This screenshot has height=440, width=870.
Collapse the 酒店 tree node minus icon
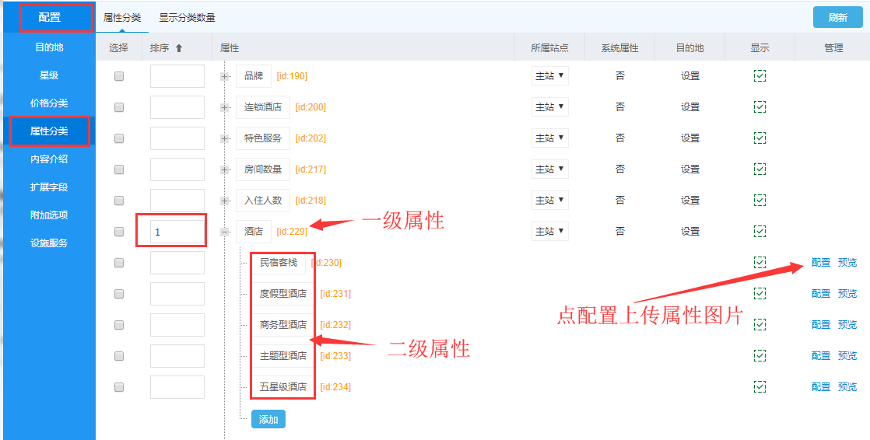pyautogui.click(x=225, y=232)
